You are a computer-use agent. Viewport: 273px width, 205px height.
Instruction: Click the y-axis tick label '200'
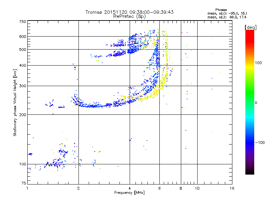click(x=23, y=115)
